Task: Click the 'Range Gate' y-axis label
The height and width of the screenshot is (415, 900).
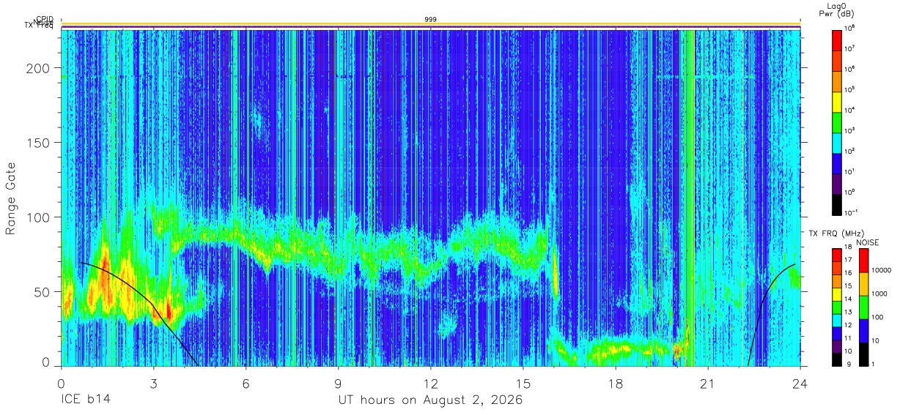Action: (x=11, y=198)
